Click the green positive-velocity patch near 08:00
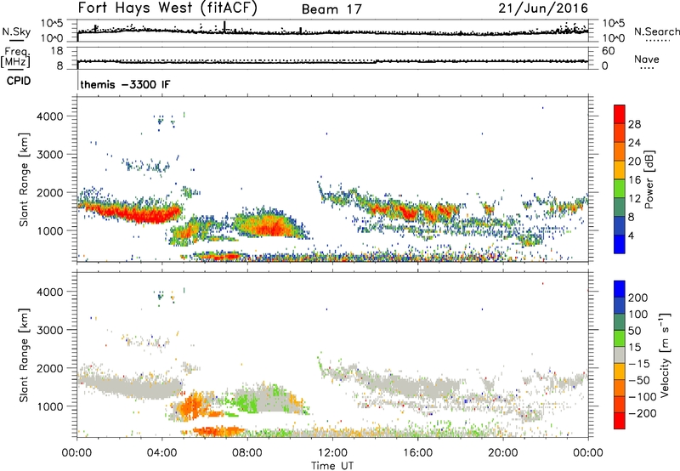 246,401
